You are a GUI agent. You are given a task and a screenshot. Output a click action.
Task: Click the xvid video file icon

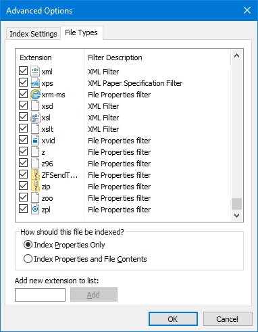(35, 141)
